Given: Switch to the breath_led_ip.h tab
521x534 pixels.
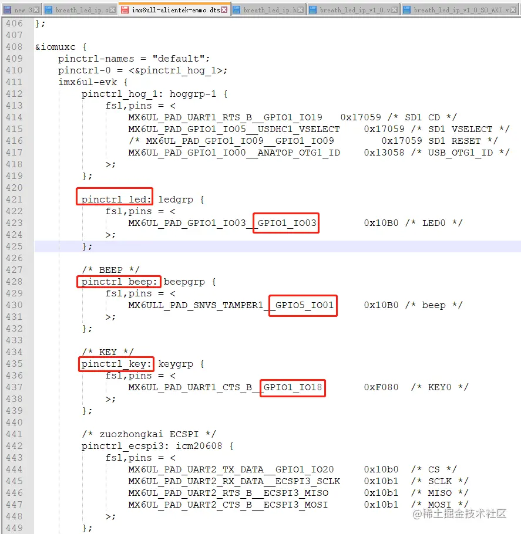Looking at the screenshot, I should 268,10.
